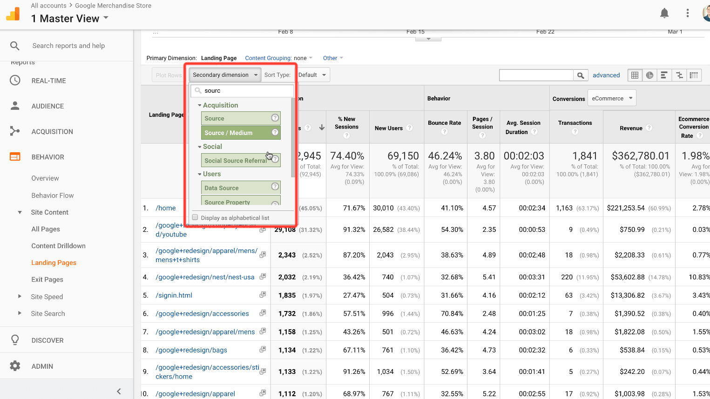Click Search reports and help field
Screen dimensions: 710x399
(68, 46)
